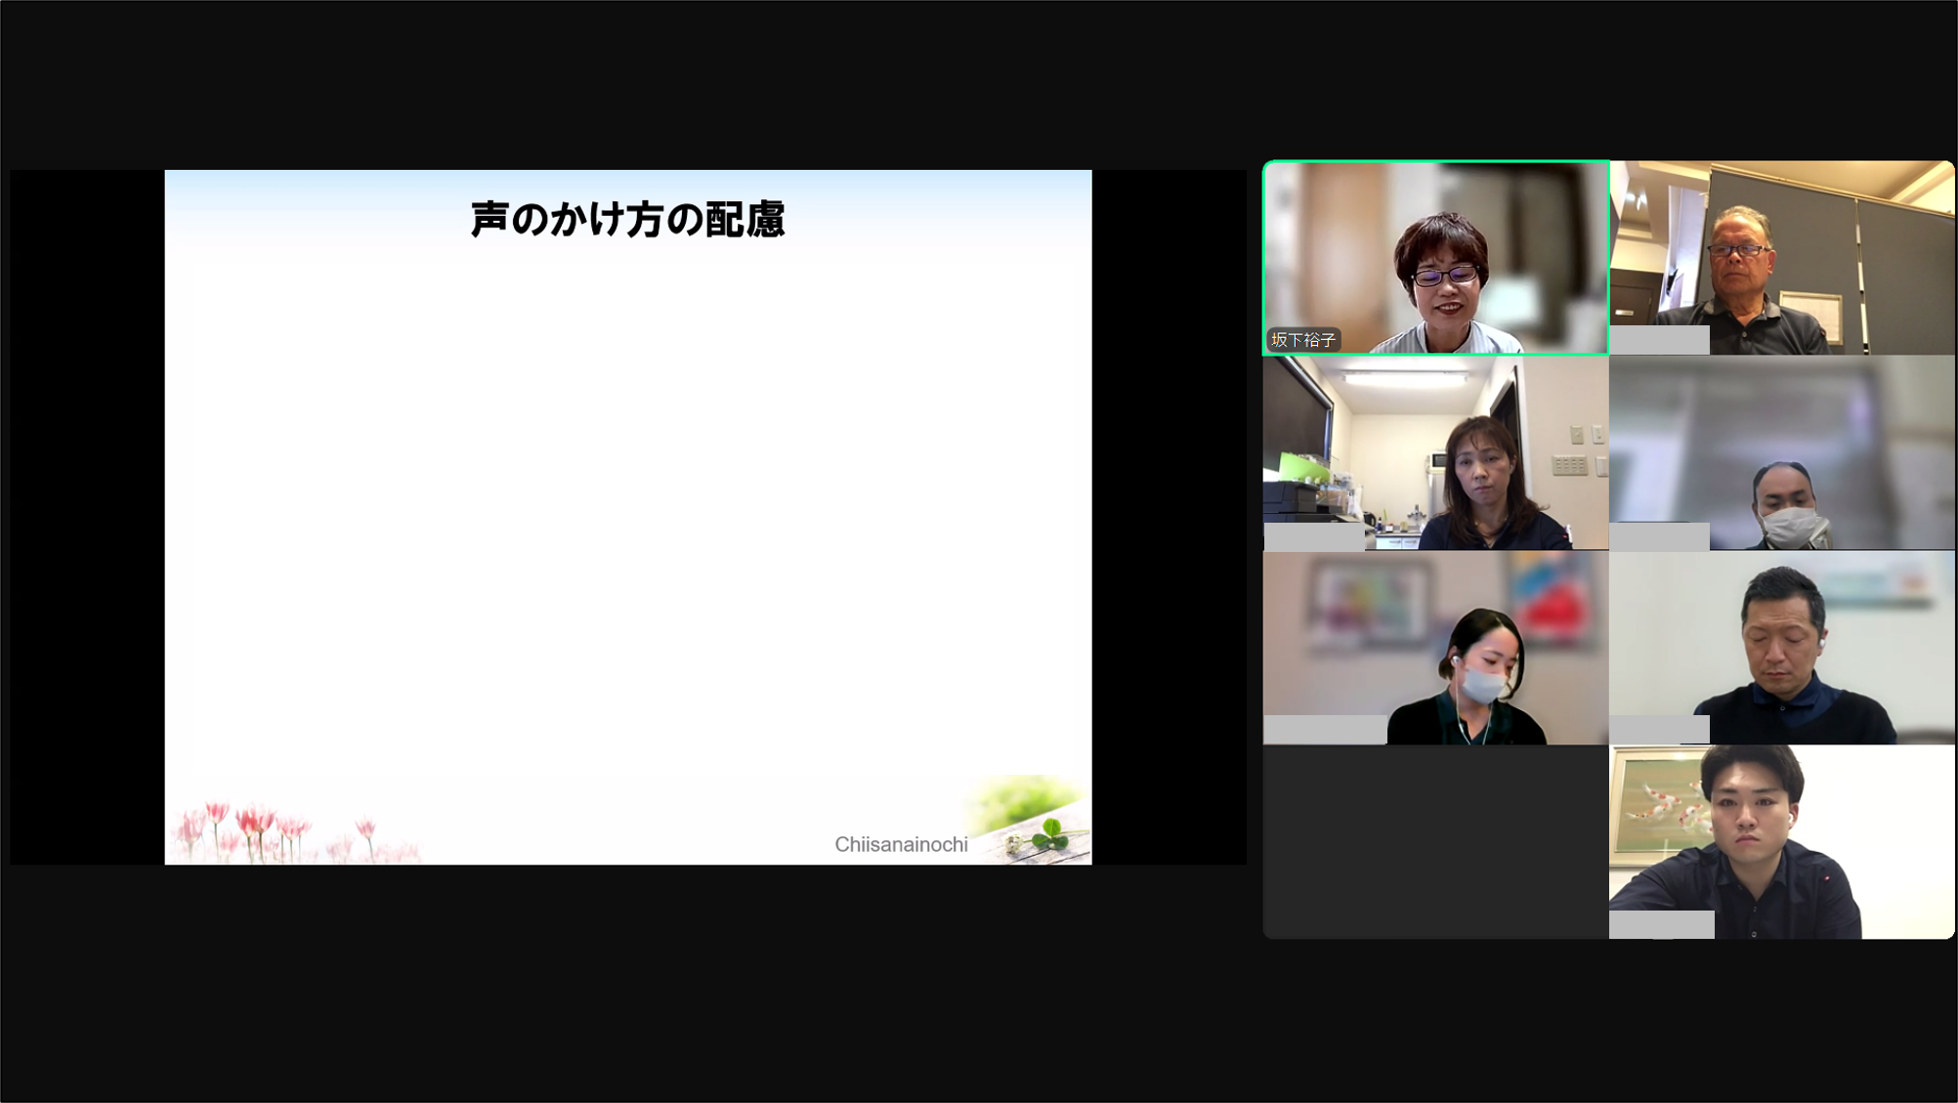Viewport: 1958px width, 1103px height.
Task: Select the bald man with white mask tile
Action: (1781, 452)
